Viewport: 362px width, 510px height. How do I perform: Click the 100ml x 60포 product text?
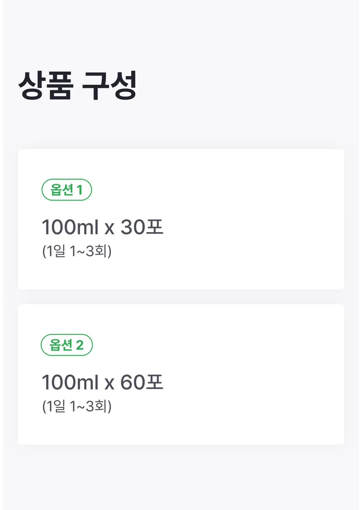tap(102, 382)
